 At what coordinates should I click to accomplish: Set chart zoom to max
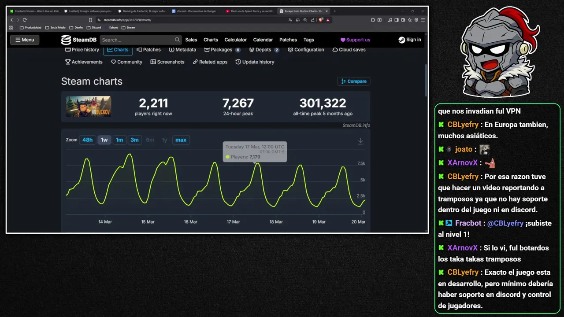[x=181, y=140]
